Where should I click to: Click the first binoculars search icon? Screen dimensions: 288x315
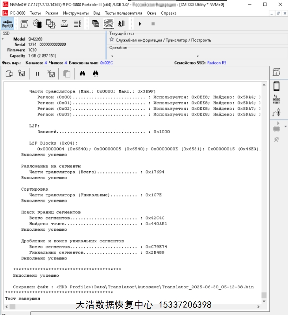point(83,74)
